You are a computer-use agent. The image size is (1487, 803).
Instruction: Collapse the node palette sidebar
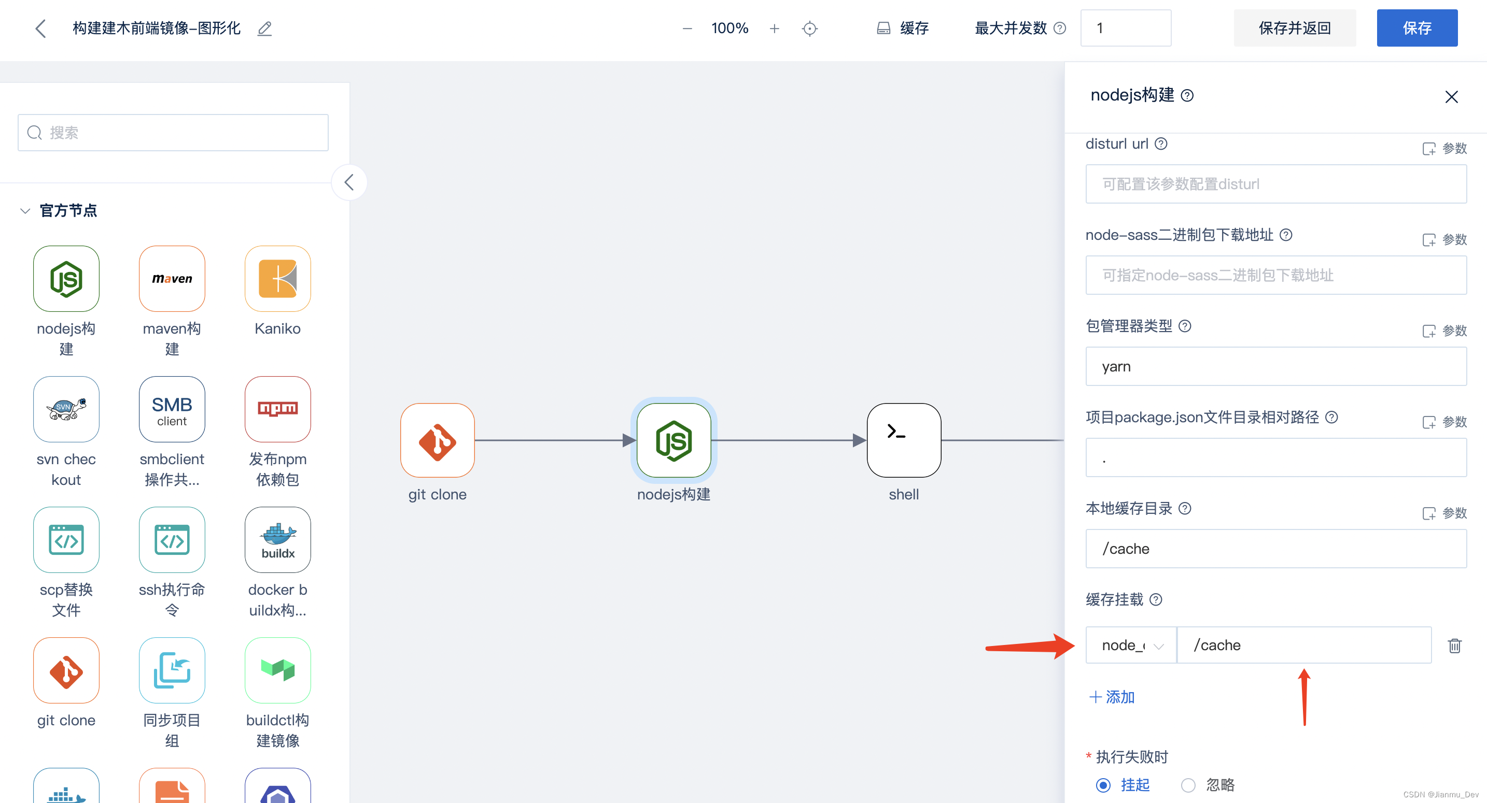click(348, 182)
